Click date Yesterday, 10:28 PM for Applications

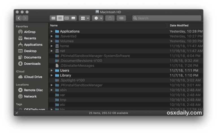point(186,31)
